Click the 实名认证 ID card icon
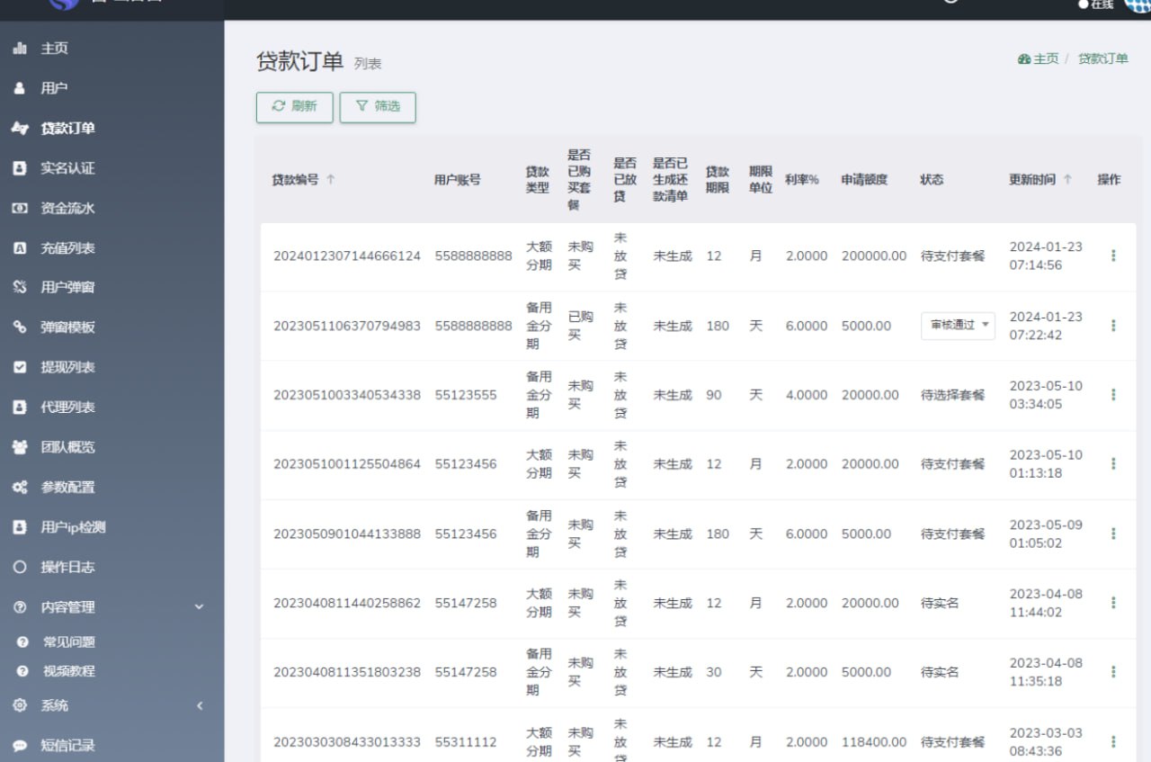Image resolution: width=1151 pixels, height=762 pixels. (20, 168)
